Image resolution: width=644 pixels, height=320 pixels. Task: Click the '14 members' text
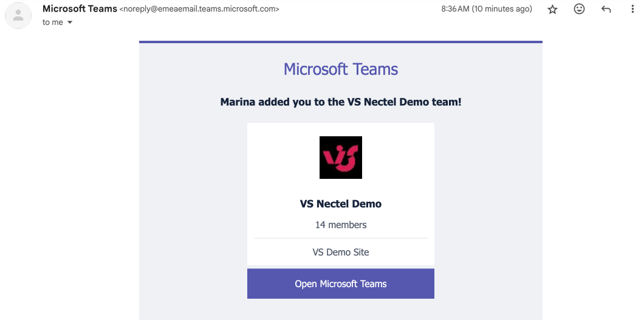pyautogui.click(x=340, y=224)
